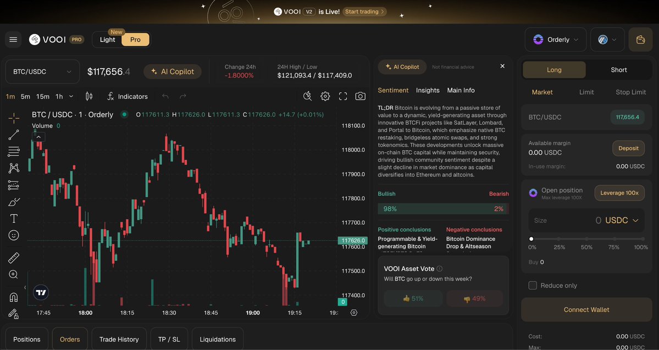The width and height of the screenshot is (659, 350).
Task: Select the zoom in tool
Action: [13, 274]
